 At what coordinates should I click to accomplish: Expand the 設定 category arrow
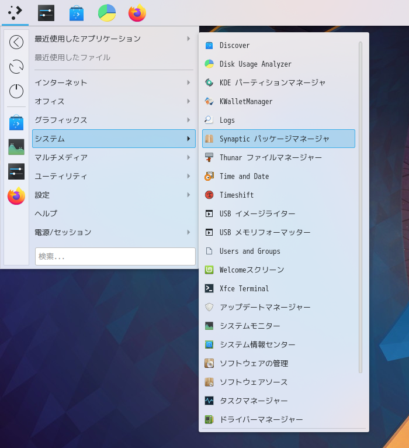188,195
